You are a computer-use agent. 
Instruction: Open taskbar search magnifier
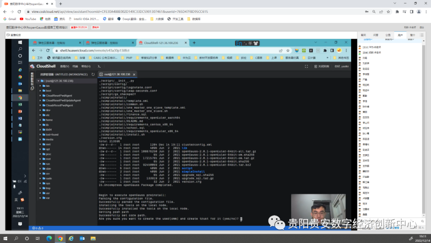point(16,238)
